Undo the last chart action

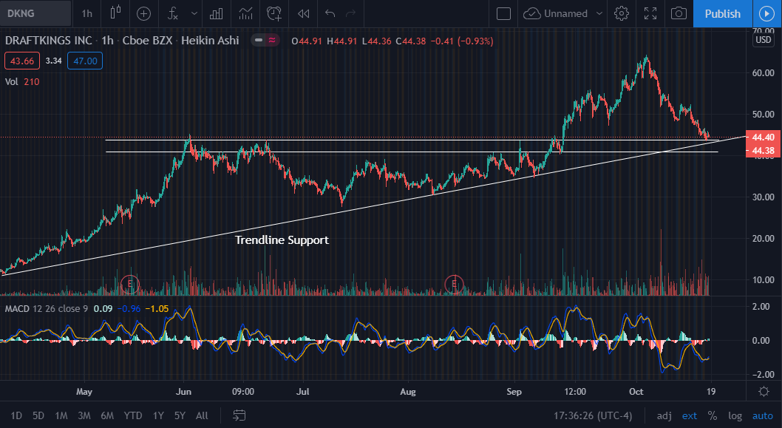(330, 13)
